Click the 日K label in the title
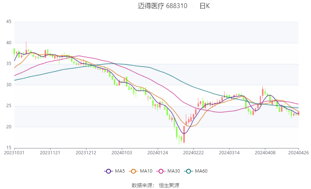This screenshot has height=189, width=311. pyautogui.click(x=205, y=6)
